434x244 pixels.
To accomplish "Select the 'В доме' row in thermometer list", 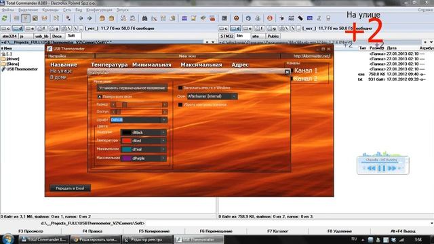I will point(58,77).
